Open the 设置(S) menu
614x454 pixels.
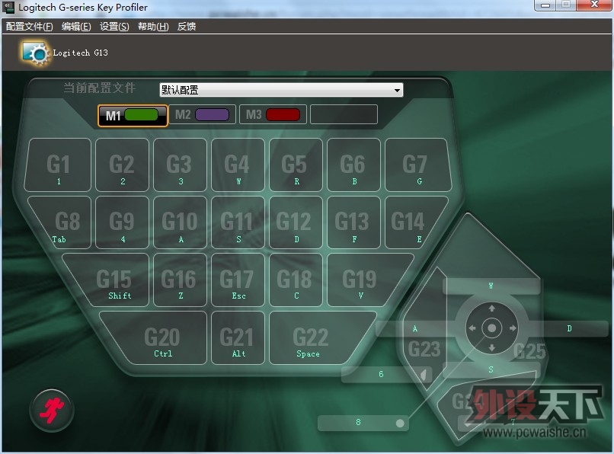click(x=114, y=27)
